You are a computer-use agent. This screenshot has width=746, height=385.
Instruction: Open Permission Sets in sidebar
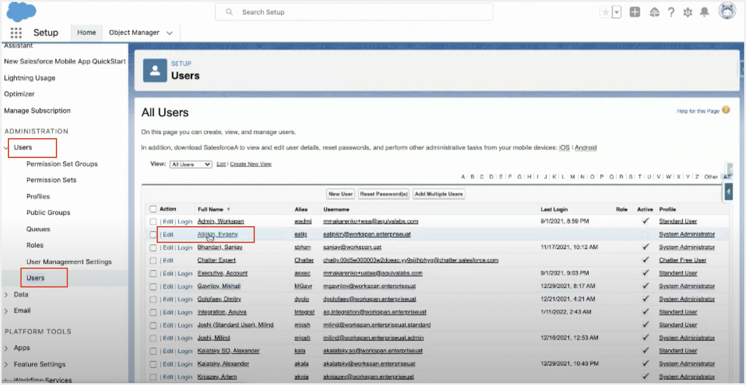[x=51, y=180]
